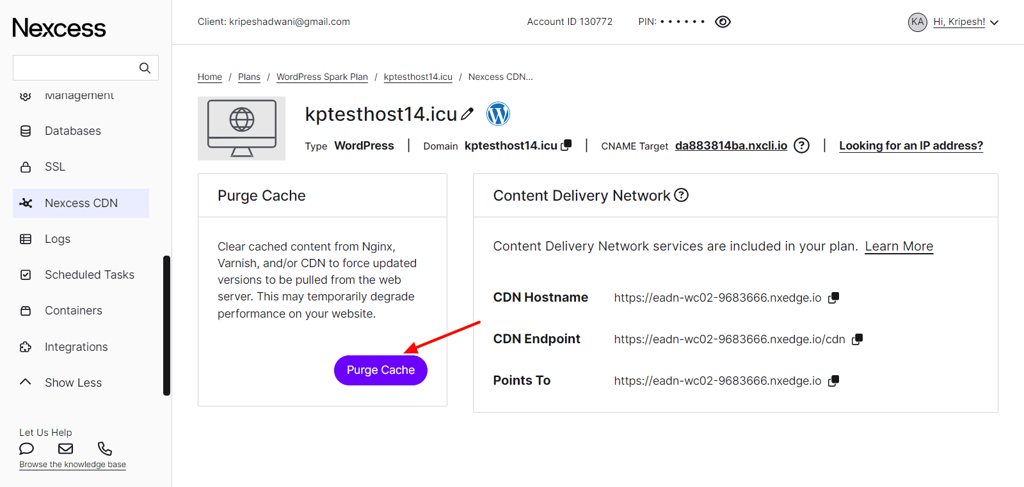Click the pencil icon to rename kptesthost14.icu
Viewport: 1024px width, 487px height.
(468, 114)
